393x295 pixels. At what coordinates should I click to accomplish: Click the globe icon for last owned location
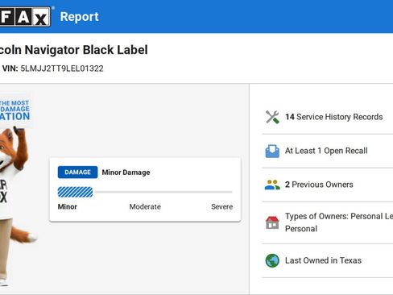[272, 260]
